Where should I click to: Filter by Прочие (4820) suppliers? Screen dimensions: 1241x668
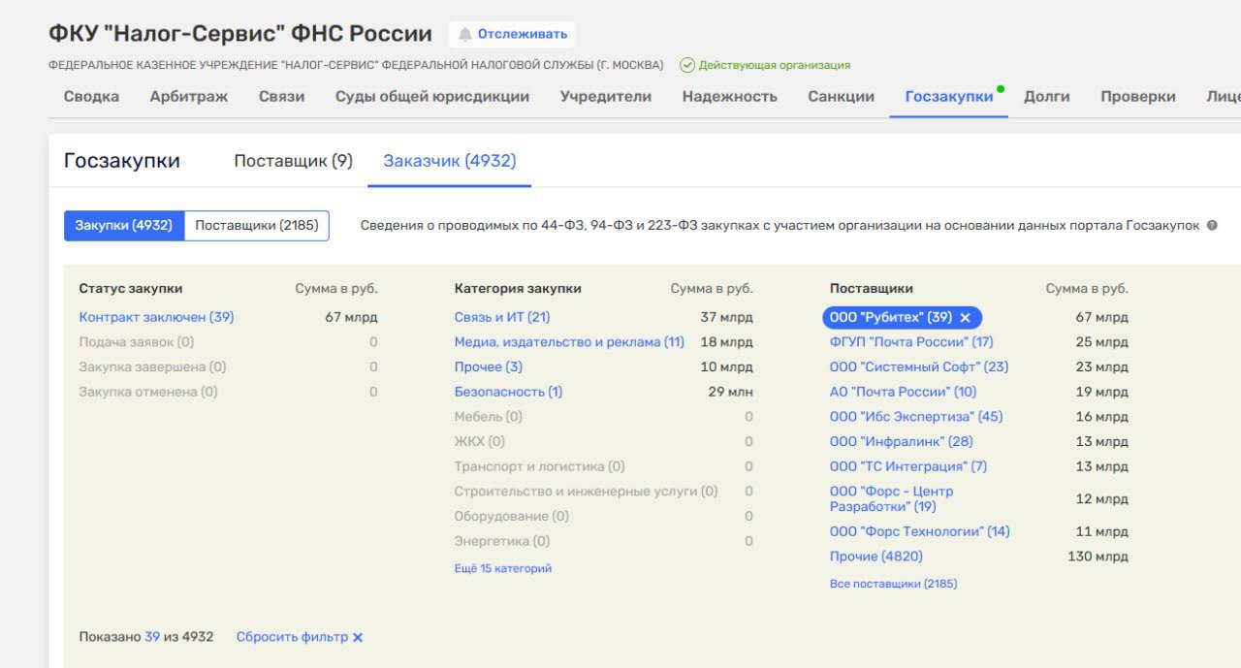tap(876, 557)
